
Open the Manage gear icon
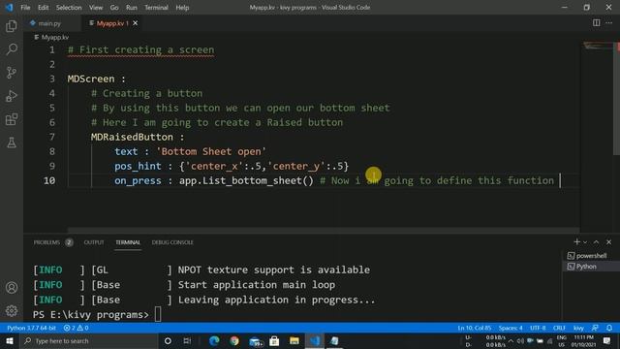coord(12,310)
